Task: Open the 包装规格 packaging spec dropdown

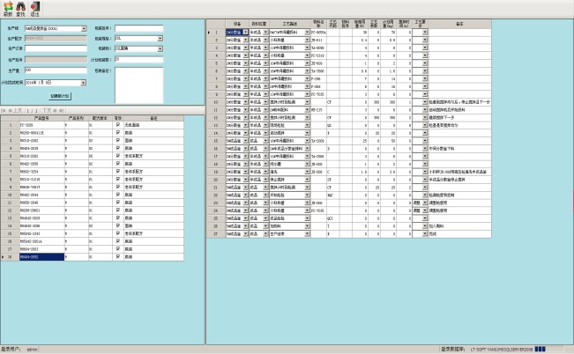Action: pyautogui.click(x=160, y=39)
